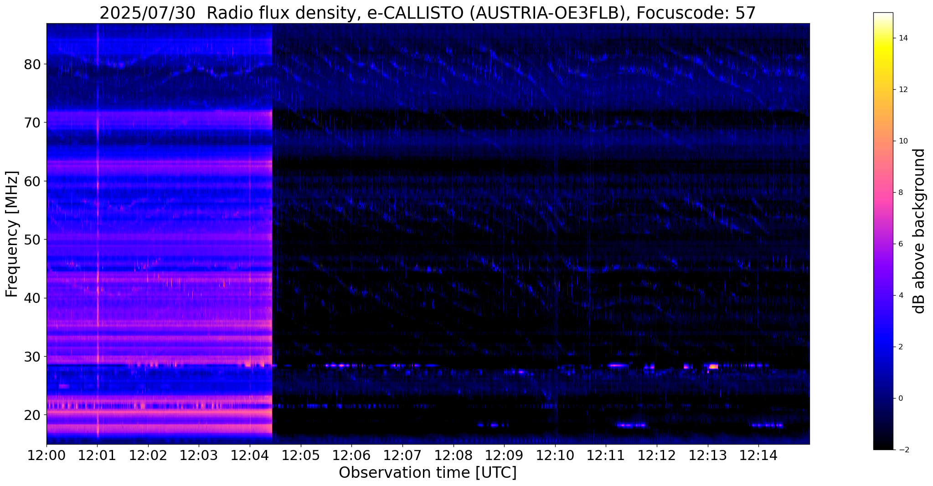Select the 12:11 time tick label
This screenshot has height=486, width=933.
click(x=606, y=455)
